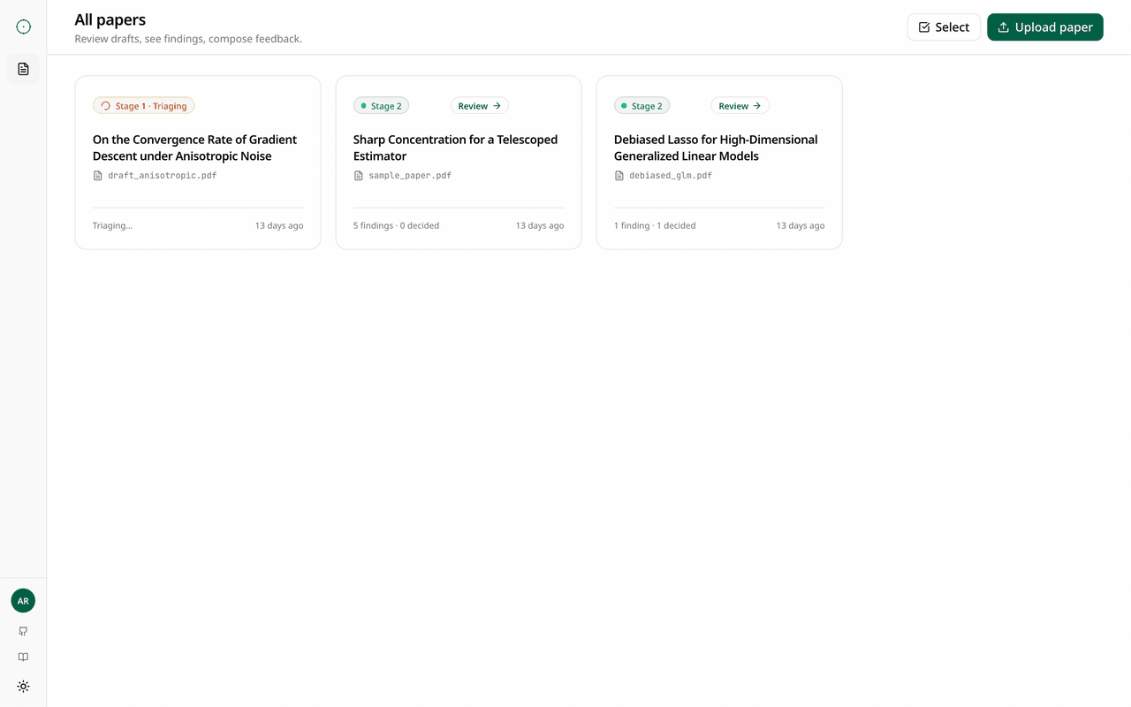Viewport: 1131px width, 707px height.
Task: Click the Stage 1 · Triaging badge
Action: tap(143, 106)
